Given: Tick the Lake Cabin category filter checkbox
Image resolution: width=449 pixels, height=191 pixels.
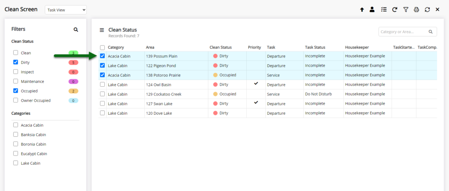Looking at the screenshot, I should pyautogui.click(x=16, y=163).
